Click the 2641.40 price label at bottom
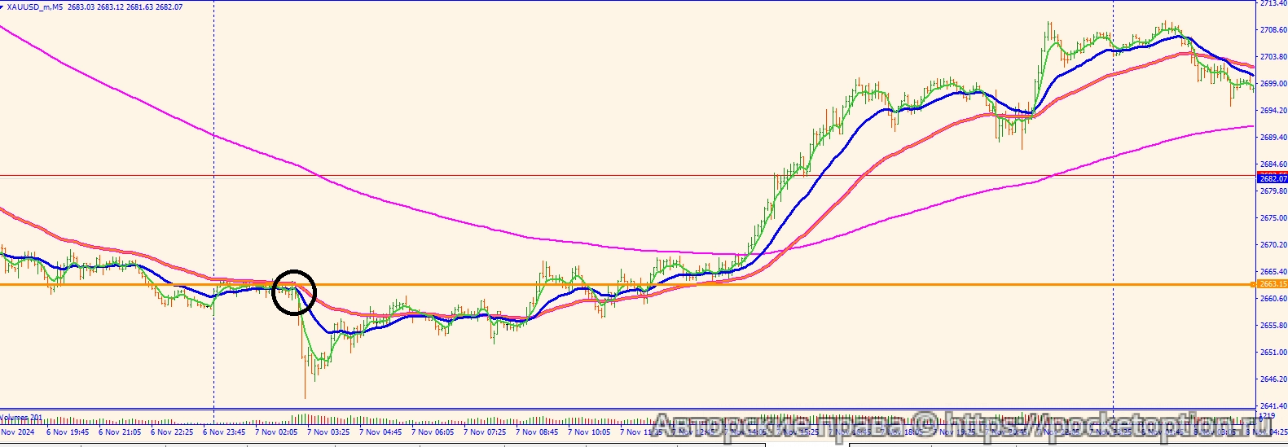Viewport: 1288px width, 447px height. coord(1273,406)
